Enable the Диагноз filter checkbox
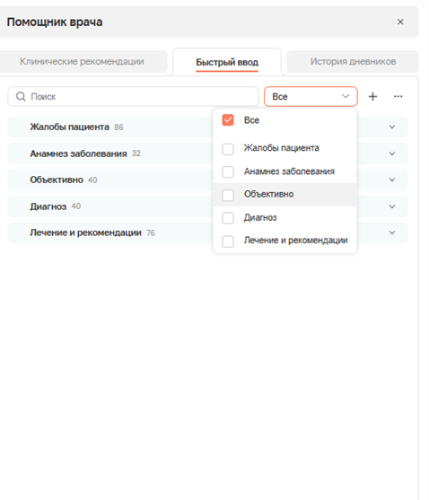The height and width of the screenshot is (500, 429). coord(228,218)
